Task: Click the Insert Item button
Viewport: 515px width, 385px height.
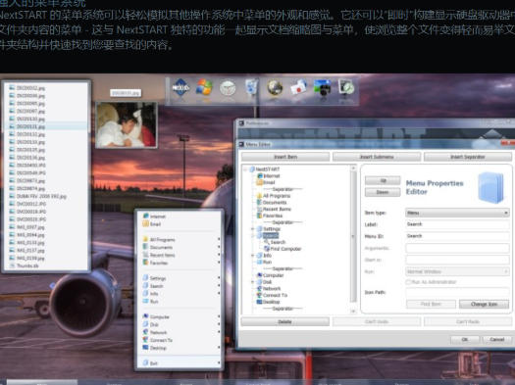Action: 285,157
